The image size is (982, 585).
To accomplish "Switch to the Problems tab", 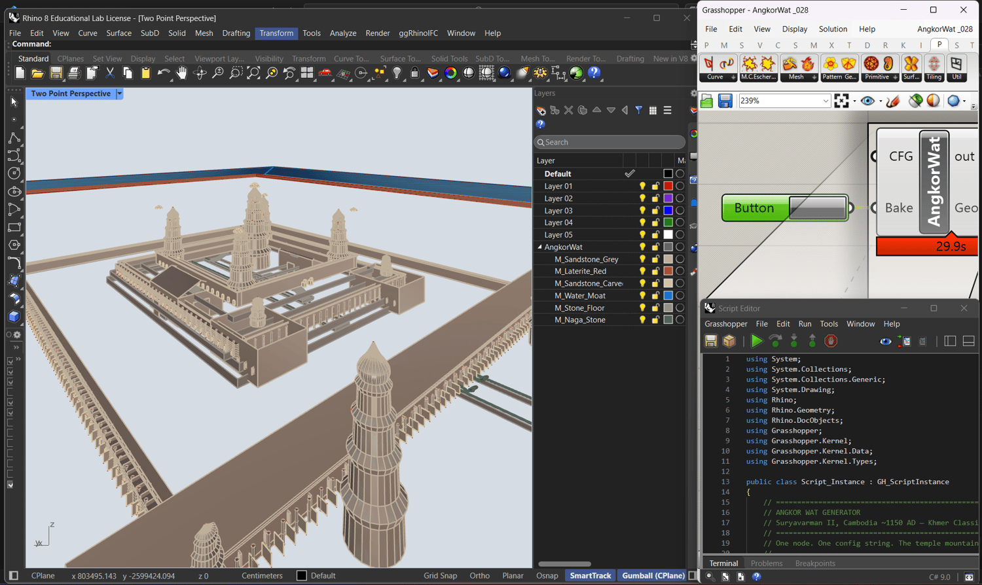I will click(766, 563).
